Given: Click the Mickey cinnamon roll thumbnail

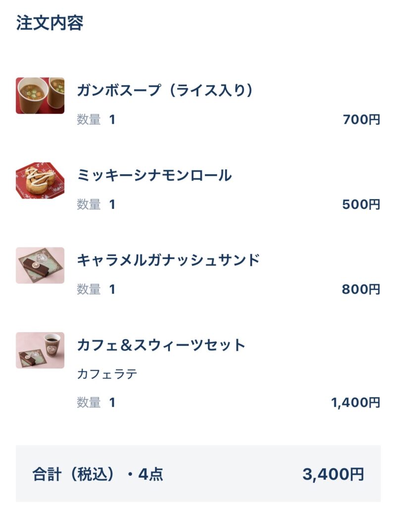Looking at the screenshot, I should pos(40,180).
